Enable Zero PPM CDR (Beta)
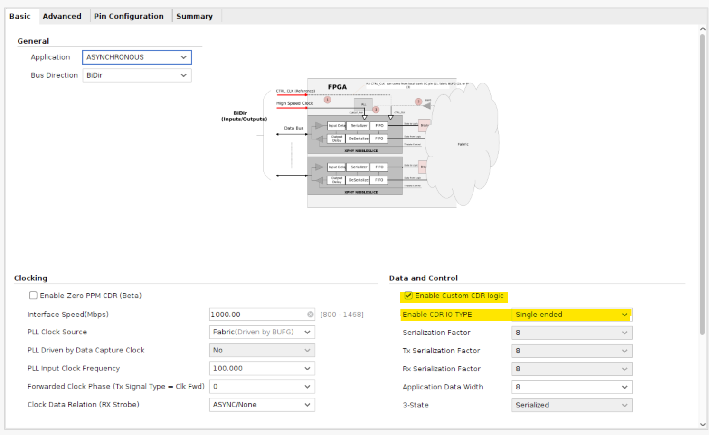 pos(33,295)
